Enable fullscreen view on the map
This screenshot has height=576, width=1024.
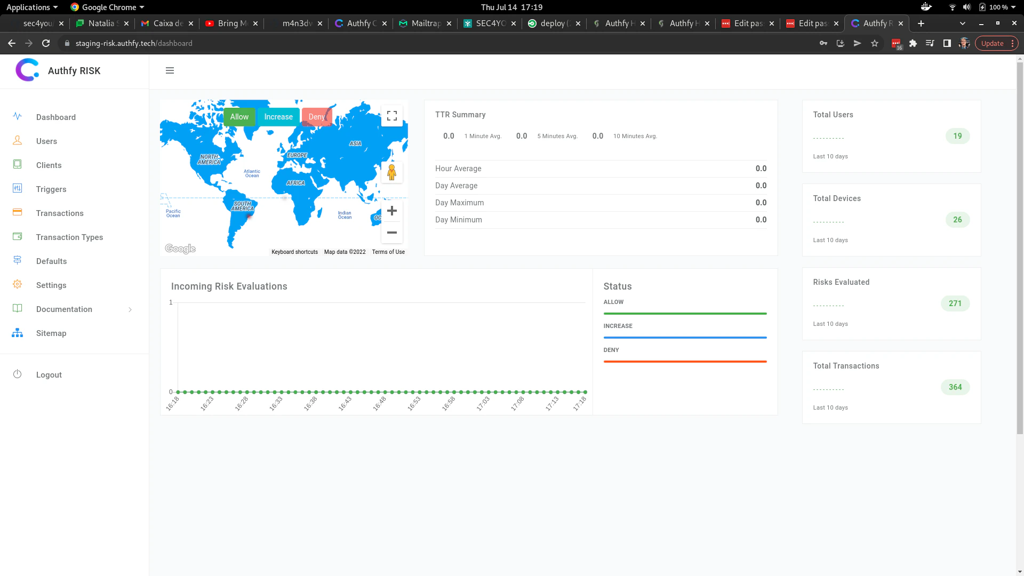coord(392,116)
